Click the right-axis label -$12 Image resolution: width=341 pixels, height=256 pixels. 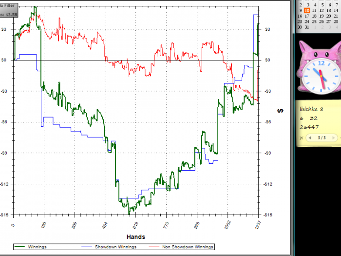[267, 184]
